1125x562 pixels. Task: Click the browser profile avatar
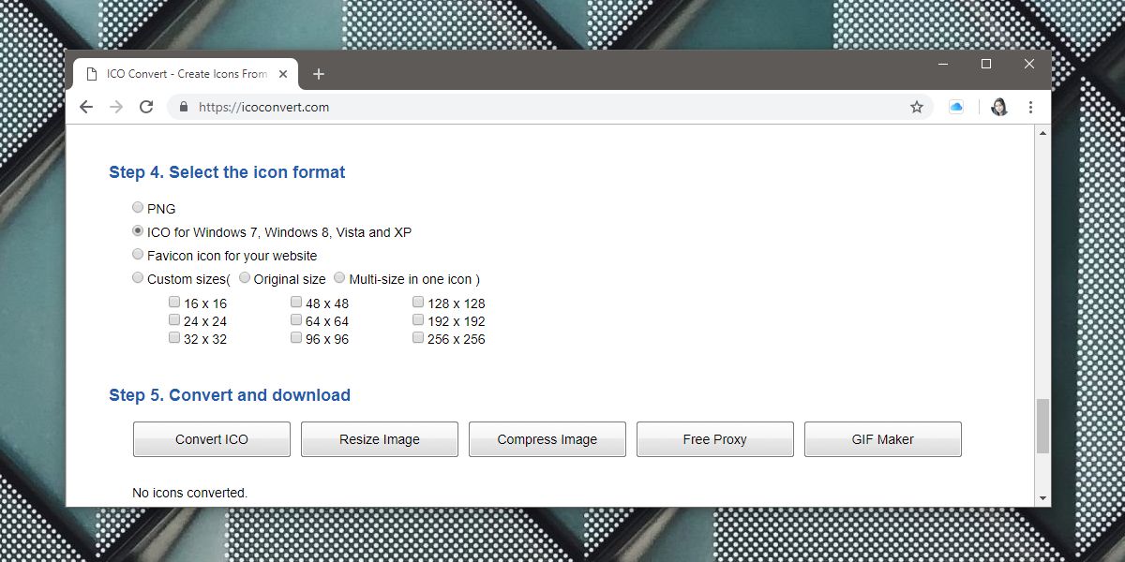click(x=998, y=107)
